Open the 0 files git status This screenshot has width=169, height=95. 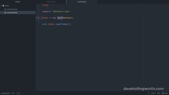pyautogui.click(x=166, y=93)
